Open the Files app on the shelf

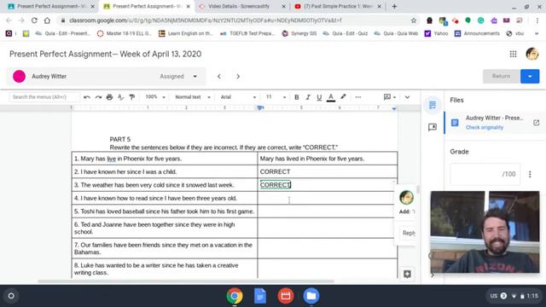point(311,296)
